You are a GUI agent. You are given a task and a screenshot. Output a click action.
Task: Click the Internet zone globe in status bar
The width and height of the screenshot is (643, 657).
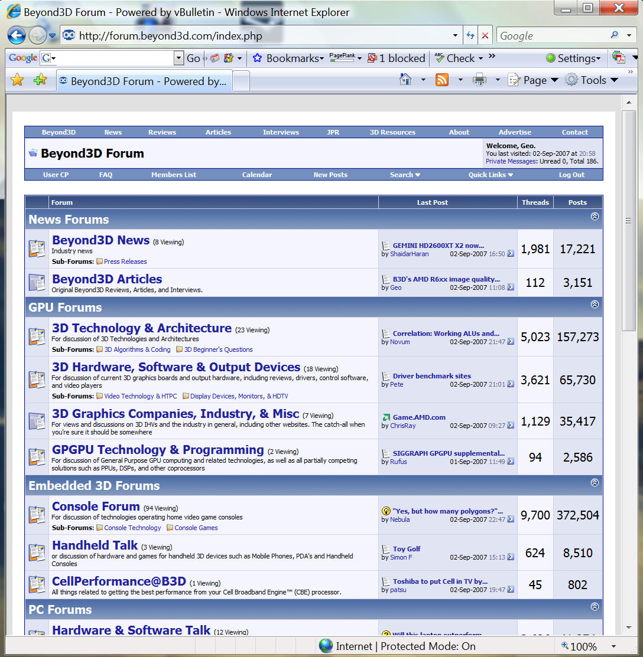click(326, 646)
